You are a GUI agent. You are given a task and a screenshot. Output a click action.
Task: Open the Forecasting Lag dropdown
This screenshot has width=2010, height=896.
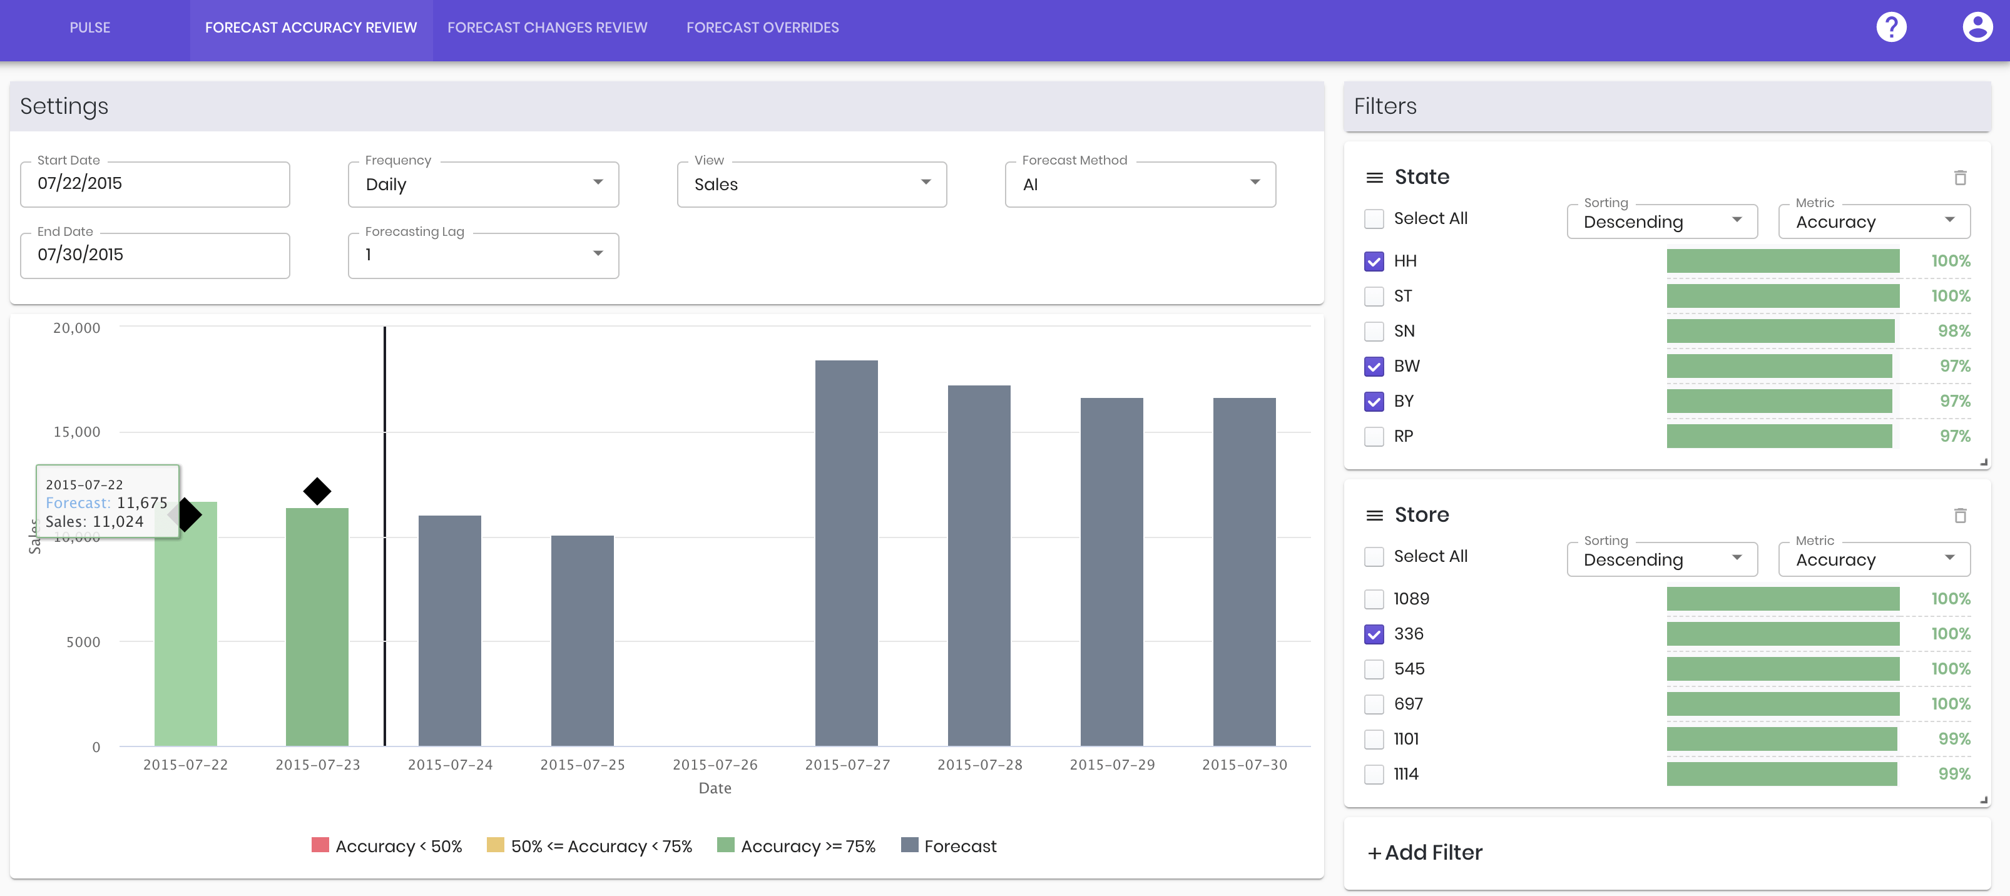pyautogui.click(x=483, y=255)
